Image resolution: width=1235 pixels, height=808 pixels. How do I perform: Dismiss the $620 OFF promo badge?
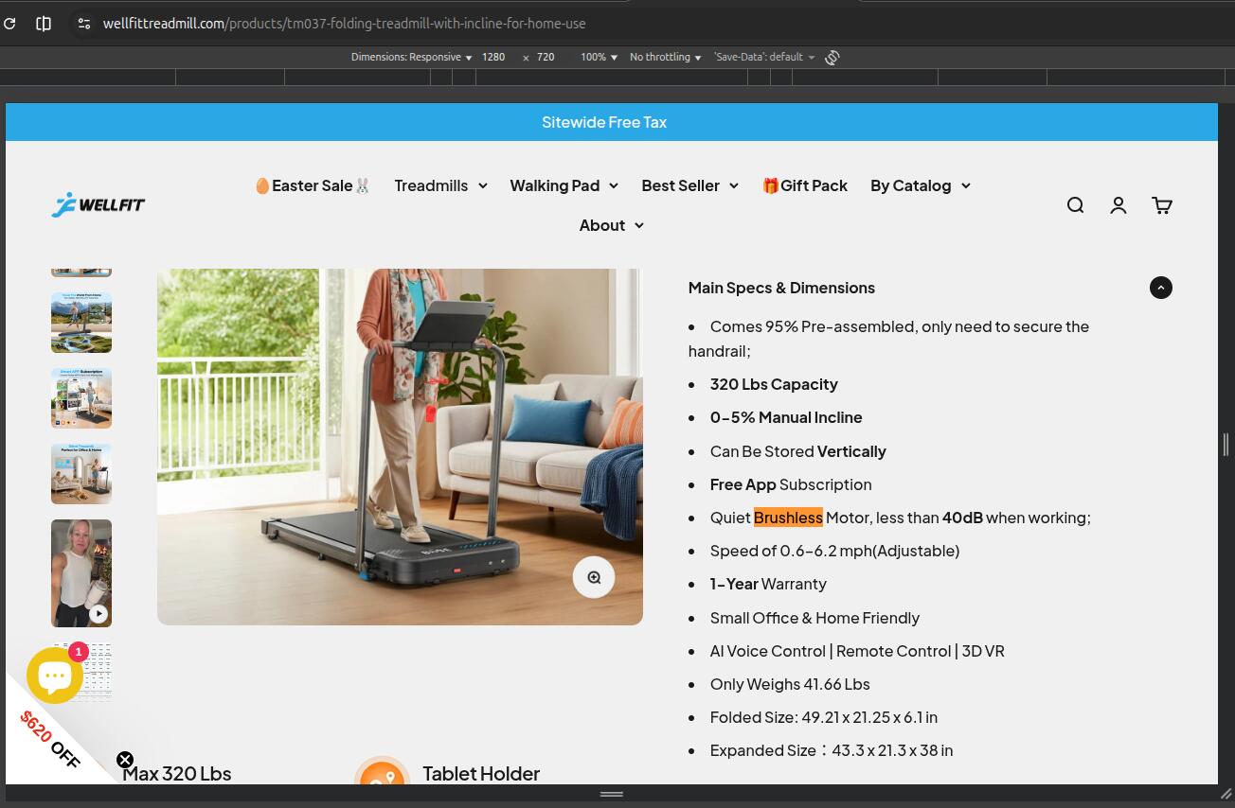point(125,760)
